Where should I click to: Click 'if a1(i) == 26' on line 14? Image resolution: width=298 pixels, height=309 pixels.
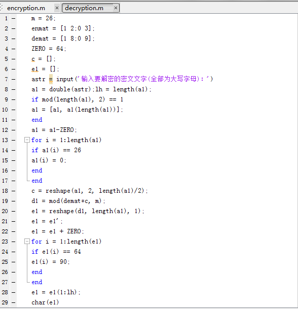tap(56, 150)
